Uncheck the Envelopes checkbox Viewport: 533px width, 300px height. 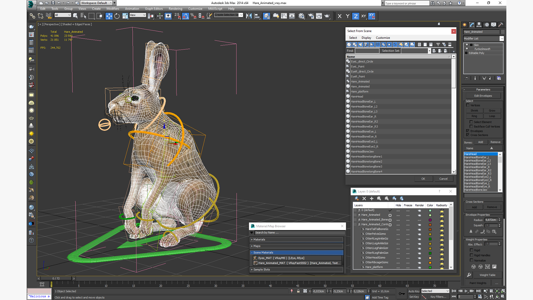point(468,131)
